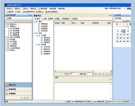Select the 流程导航 menu item
This screenshot has width=135, height=106.
pyautogui.click(x=62, y=9)
